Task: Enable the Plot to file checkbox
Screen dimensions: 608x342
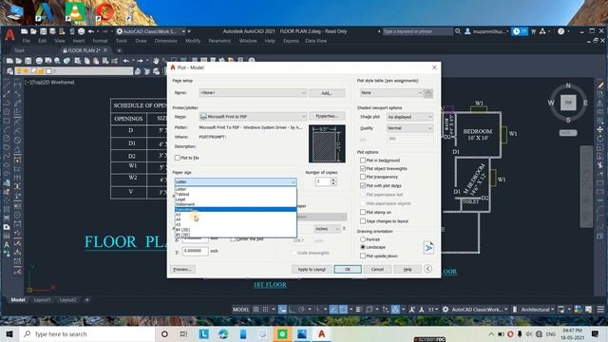Action: coord(178,158)
